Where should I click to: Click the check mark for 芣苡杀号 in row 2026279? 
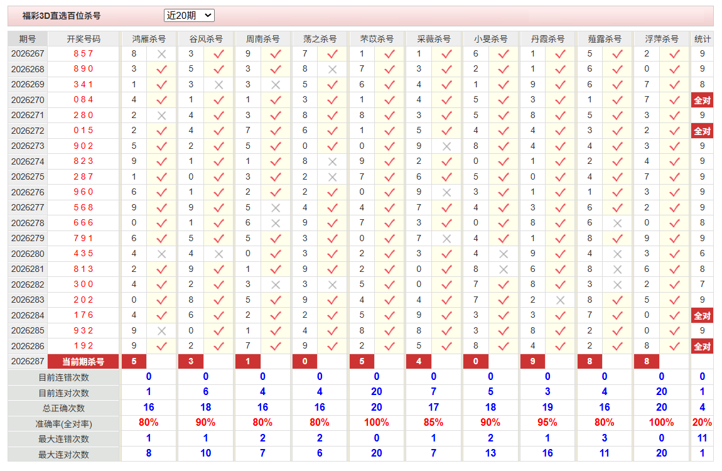click(389, 239)
